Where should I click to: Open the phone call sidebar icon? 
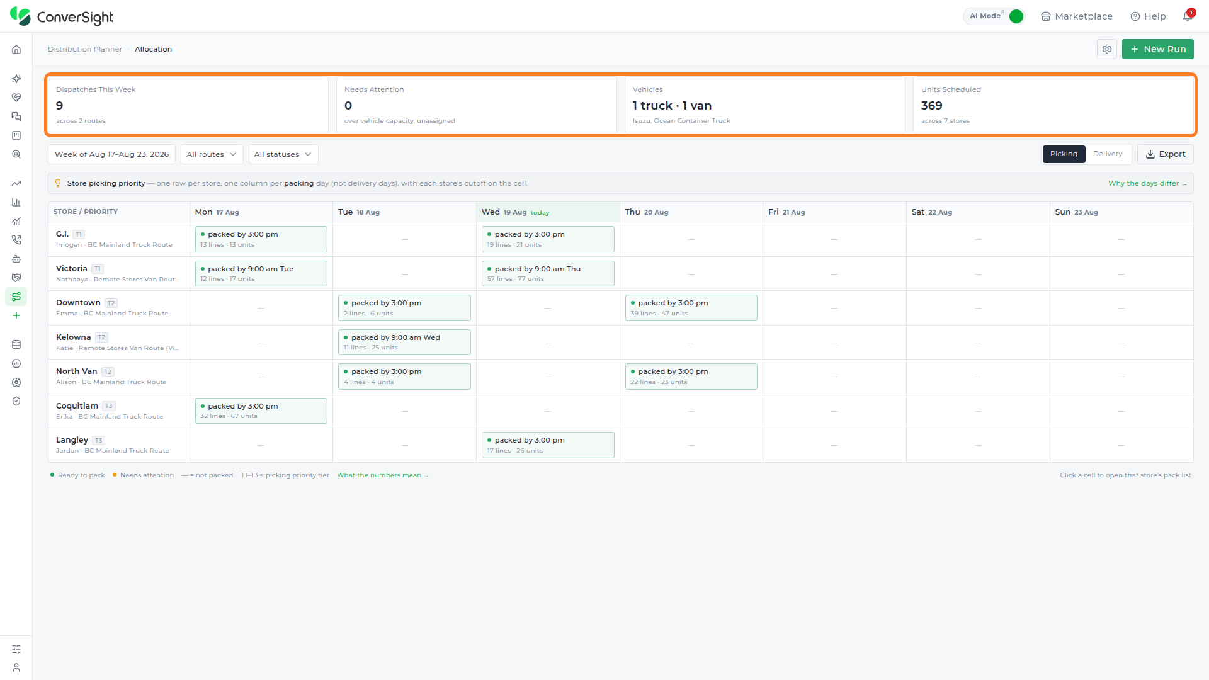[x=16, y=240]
